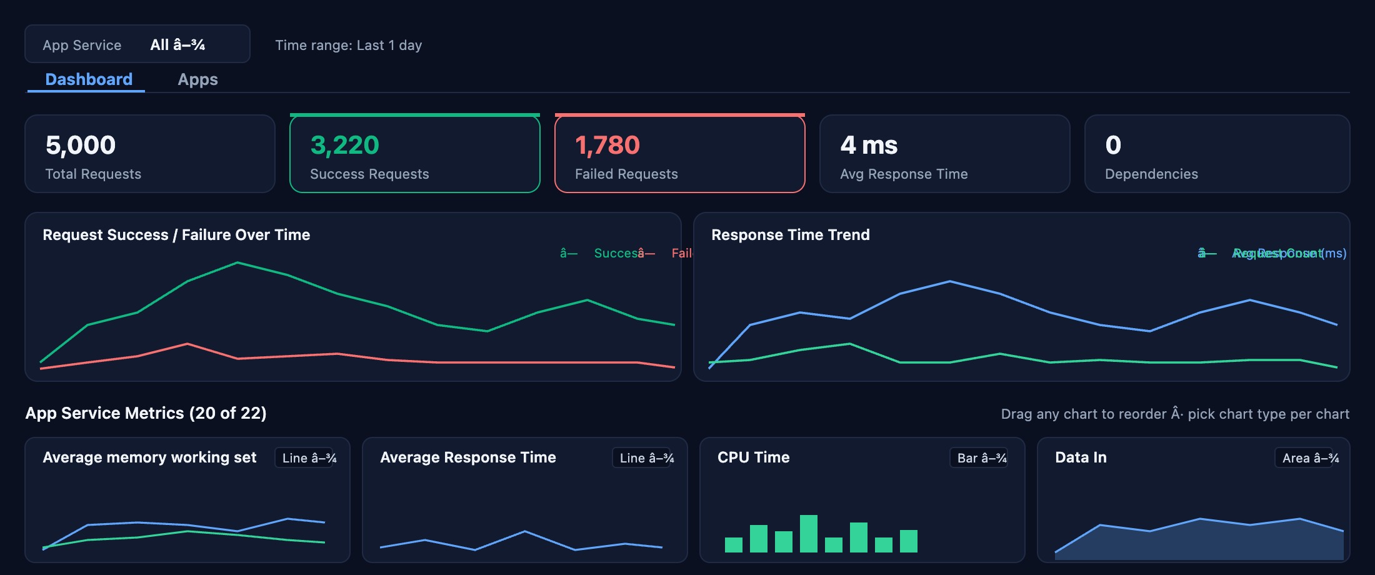Click the Average memory working set chart title
Viewport: 1375px width, 575px height.
point(149,457)
